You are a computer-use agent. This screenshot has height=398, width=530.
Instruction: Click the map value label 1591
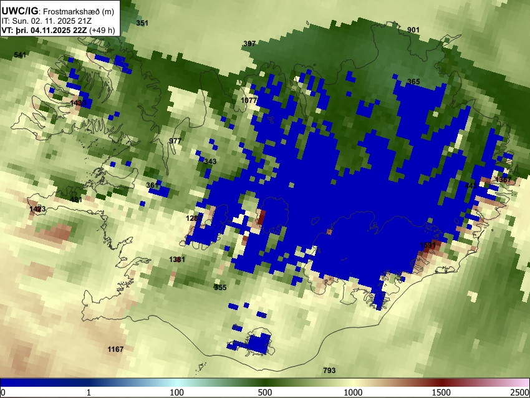[x=428, y=245]
